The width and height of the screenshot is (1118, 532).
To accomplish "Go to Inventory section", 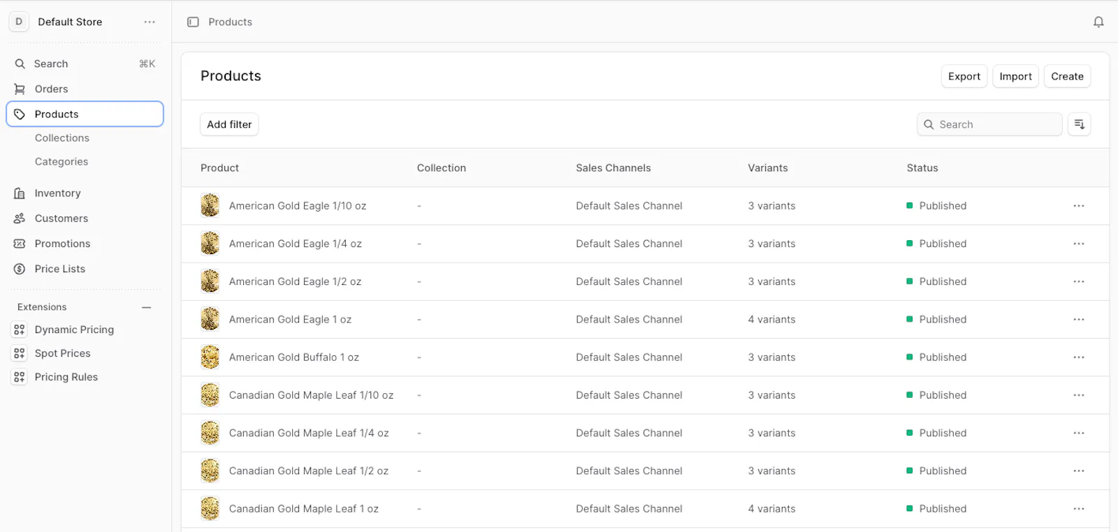I will [85, 193].
